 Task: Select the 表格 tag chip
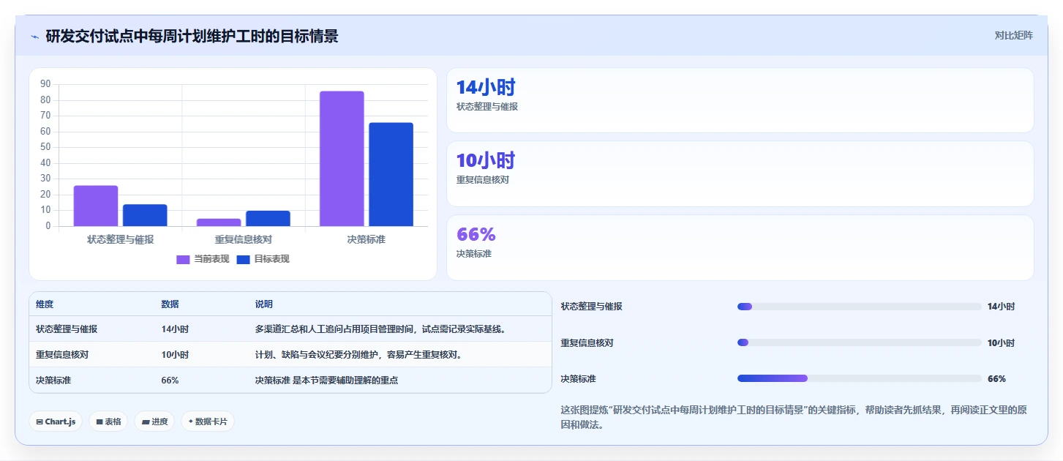tap(108, 421)
